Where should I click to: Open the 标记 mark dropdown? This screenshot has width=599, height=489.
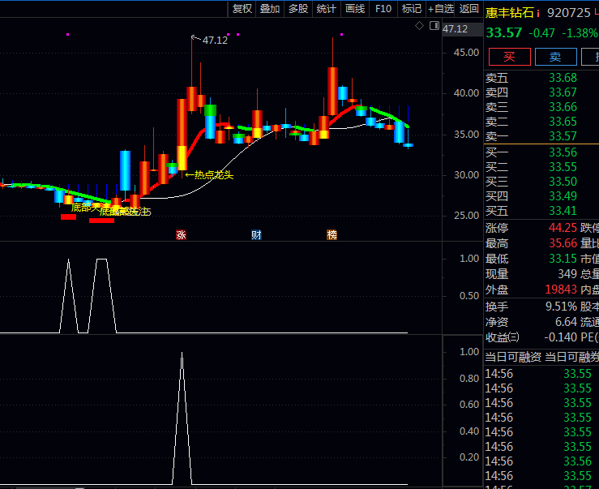coord(411,9)
